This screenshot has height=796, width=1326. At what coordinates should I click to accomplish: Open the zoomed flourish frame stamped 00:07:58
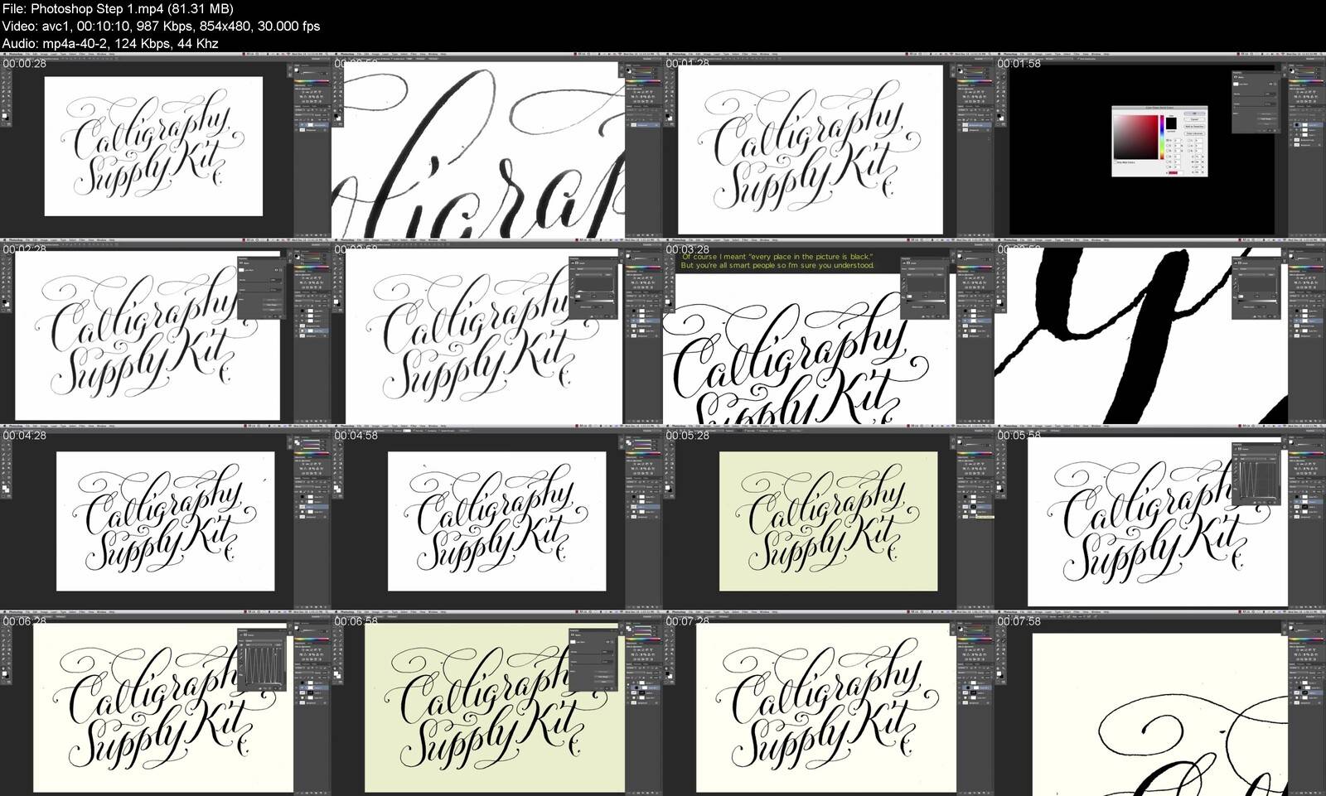(1160, 703)
